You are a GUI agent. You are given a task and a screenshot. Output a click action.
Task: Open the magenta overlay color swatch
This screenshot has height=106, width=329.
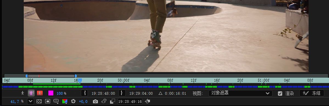point(51,93)
